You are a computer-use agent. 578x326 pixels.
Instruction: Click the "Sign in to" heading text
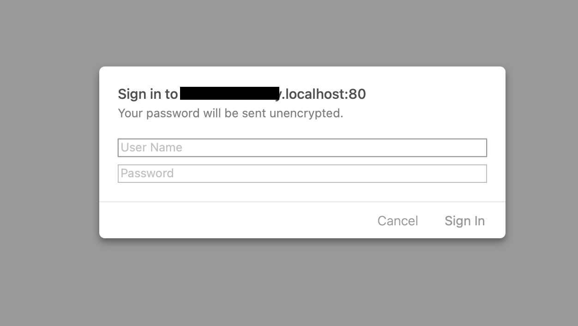pos(148,94)
